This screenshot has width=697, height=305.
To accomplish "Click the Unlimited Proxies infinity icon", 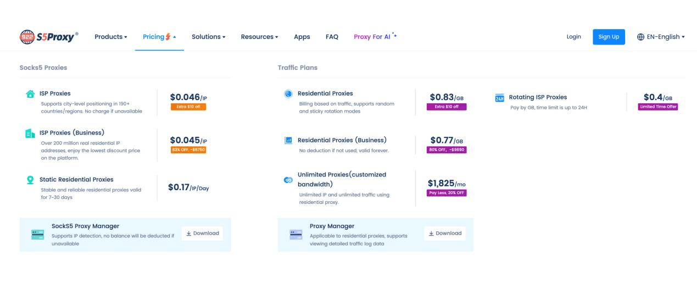I will [x=288, y=180].
